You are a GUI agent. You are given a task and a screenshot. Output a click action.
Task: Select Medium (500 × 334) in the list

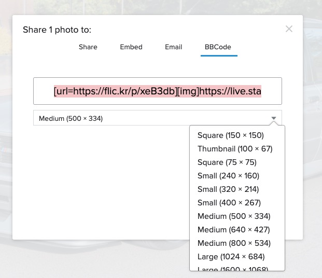234,216
